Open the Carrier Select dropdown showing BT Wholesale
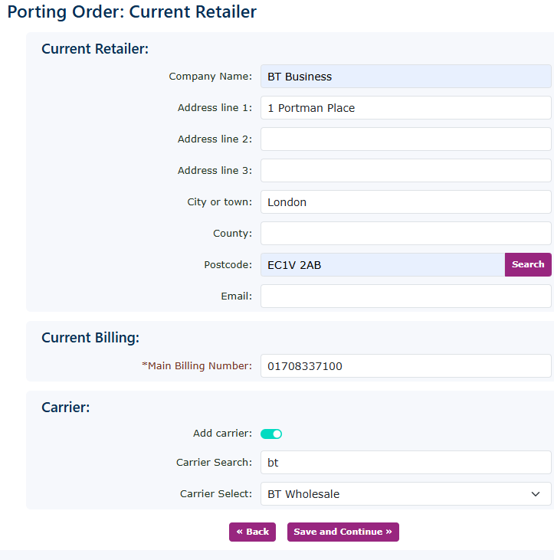Image resolution: width=554 pixels, height=560 pixels. point(405,494)
